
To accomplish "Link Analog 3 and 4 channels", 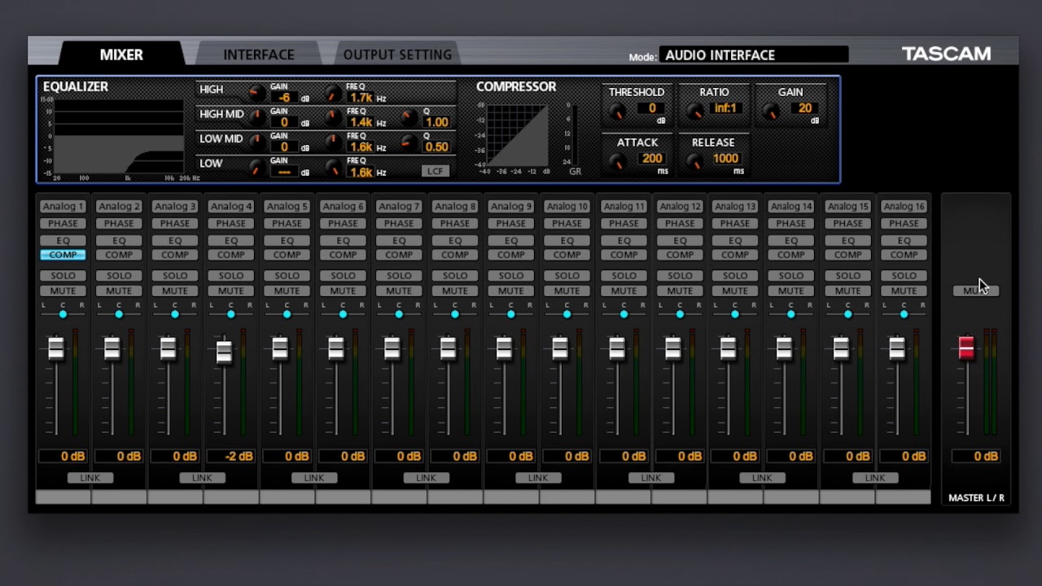I will [202, 478].
